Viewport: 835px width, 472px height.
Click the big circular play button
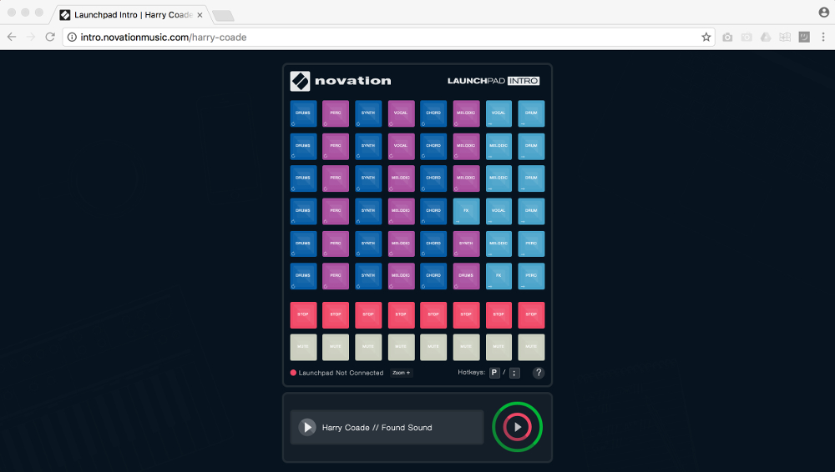pos(517,427)
